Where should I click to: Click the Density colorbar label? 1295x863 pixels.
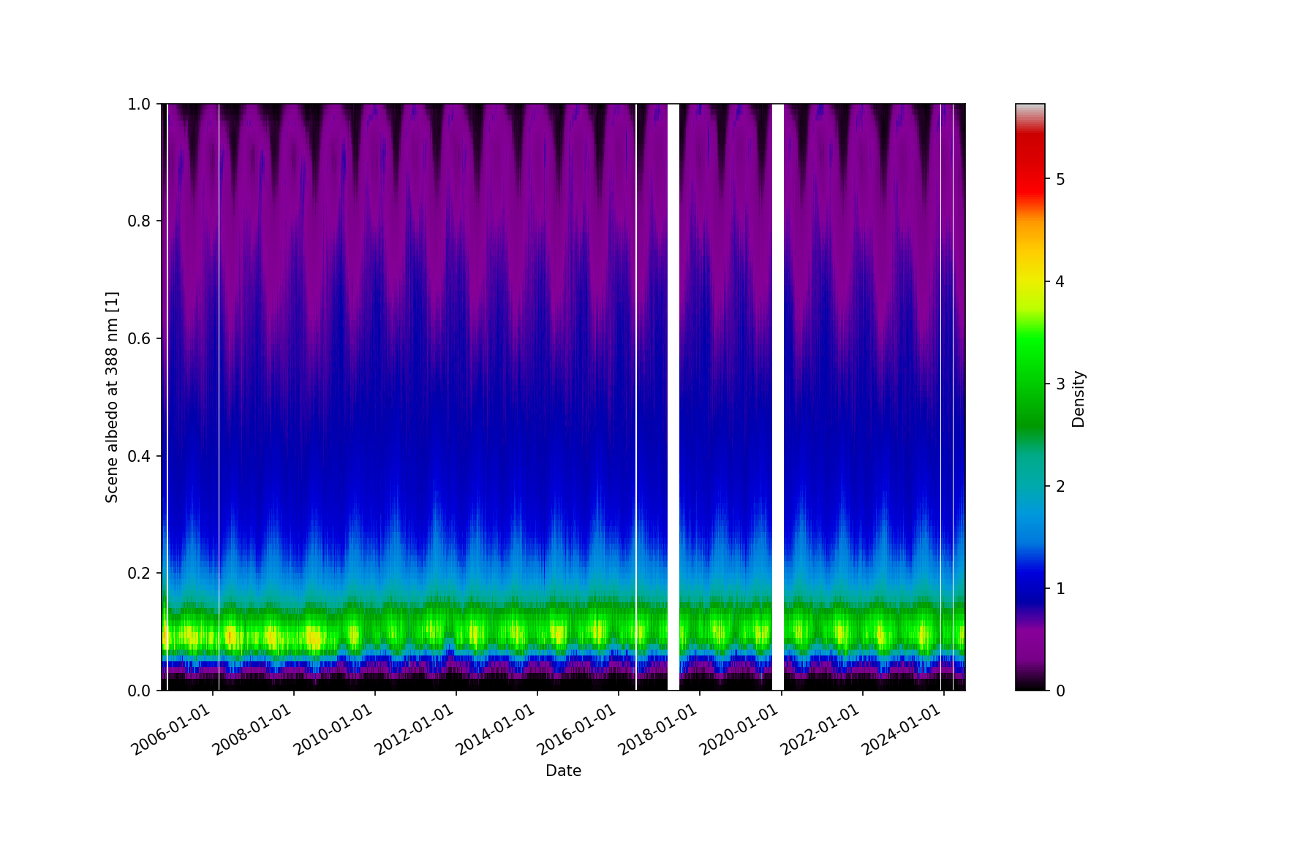pos(1079,398)
